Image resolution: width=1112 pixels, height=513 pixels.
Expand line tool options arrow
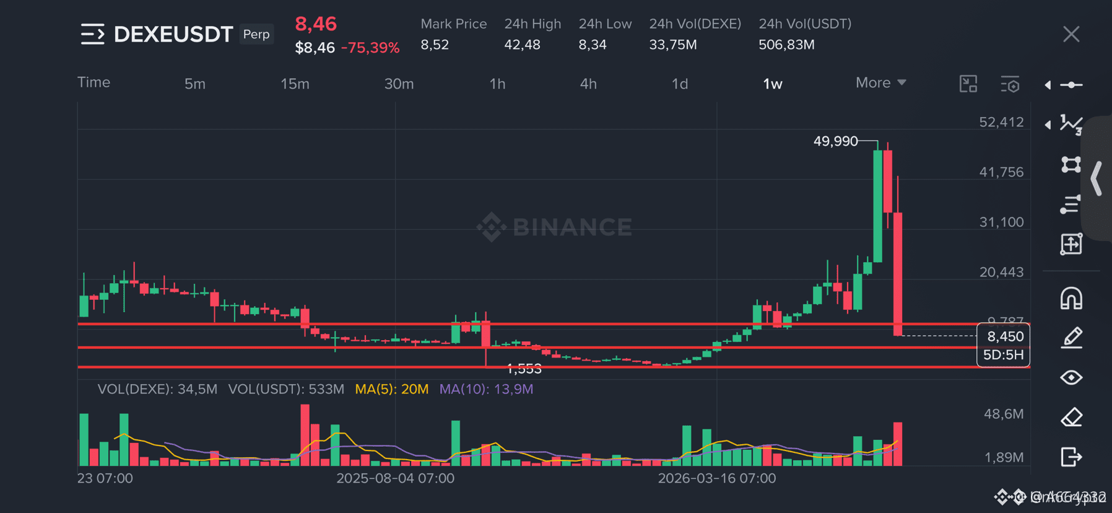click(1048, 85)
